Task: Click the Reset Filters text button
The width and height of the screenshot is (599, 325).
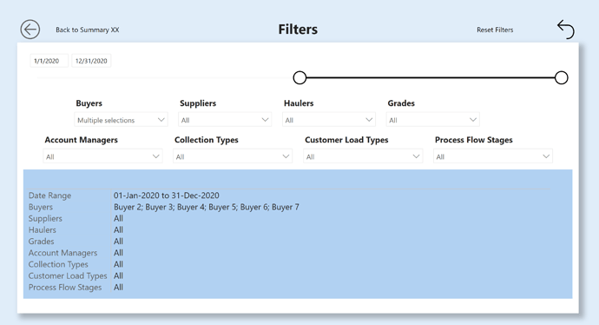Action: [x=495, y=30]
